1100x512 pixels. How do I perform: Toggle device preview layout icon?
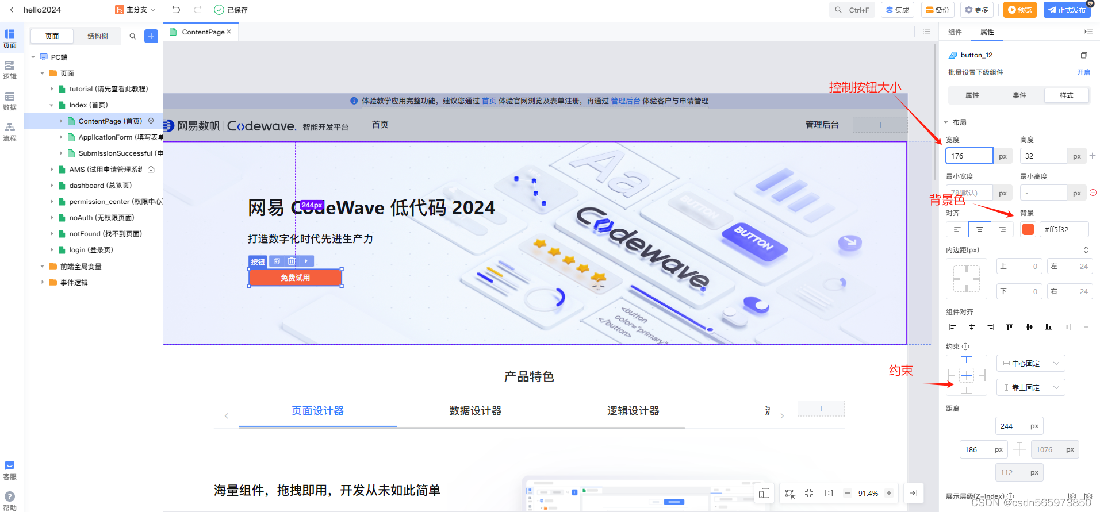coord(764,493)
